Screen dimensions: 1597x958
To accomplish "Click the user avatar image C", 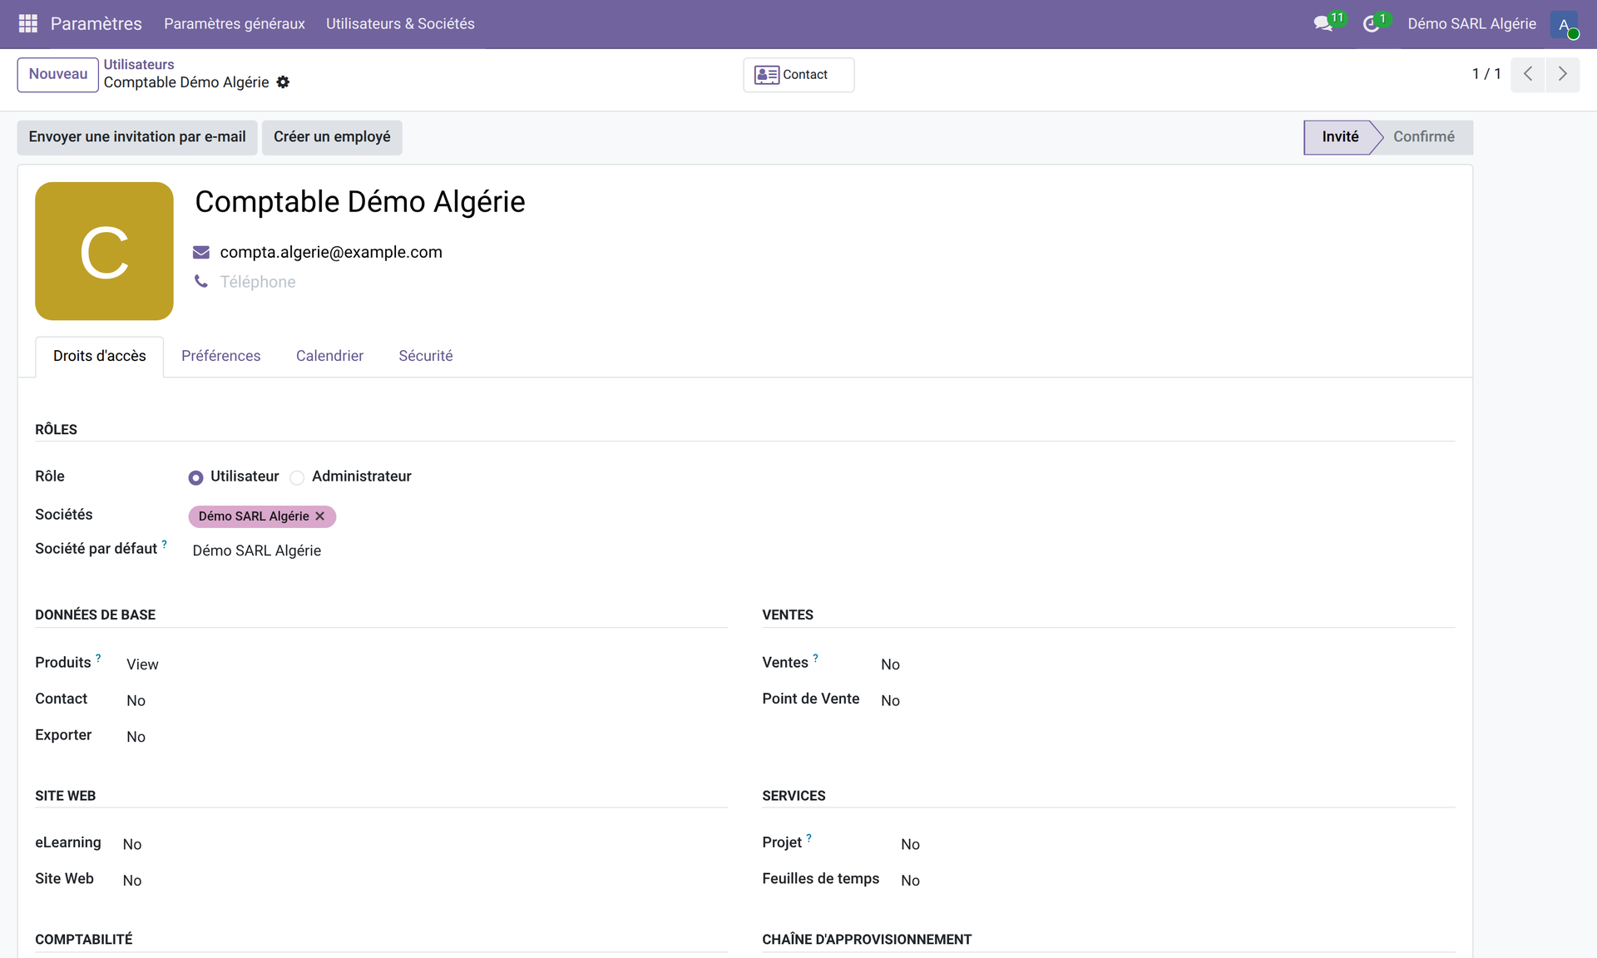I will (104, 251).
